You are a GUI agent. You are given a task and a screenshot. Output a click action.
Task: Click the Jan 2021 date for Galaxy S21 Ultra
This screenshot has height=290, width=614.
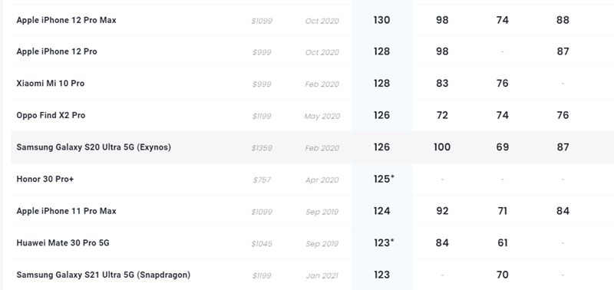(x=322, y=276)
